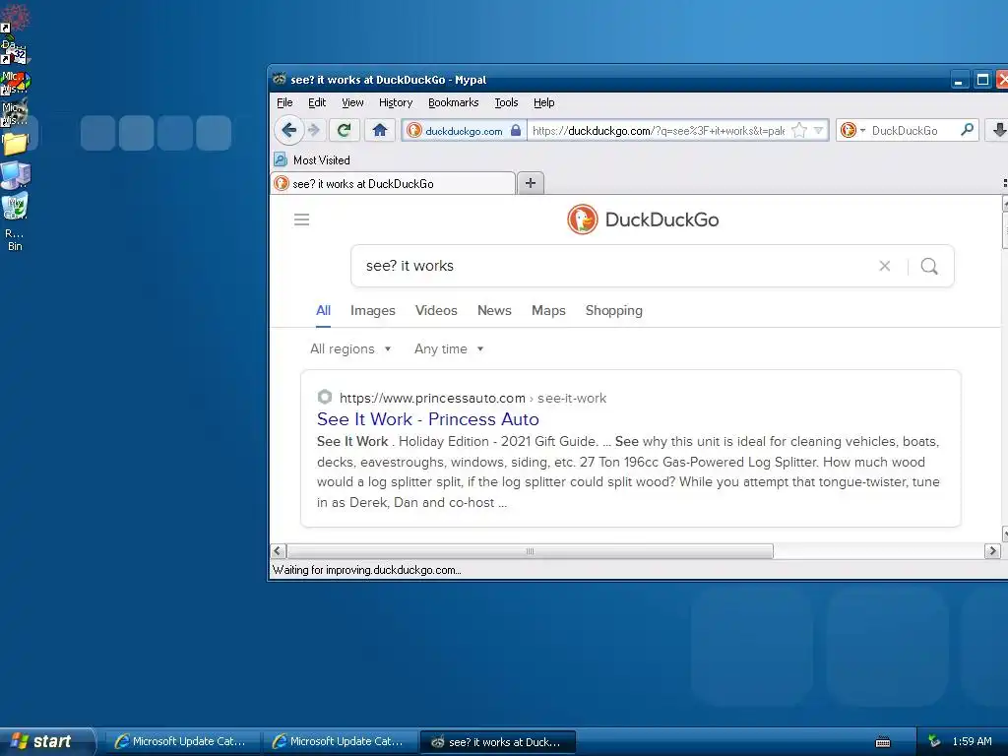Open Most Visited bookmarks folder
Image resolution: width=1008 pixels, height=756 pixels.
point(312,160)
